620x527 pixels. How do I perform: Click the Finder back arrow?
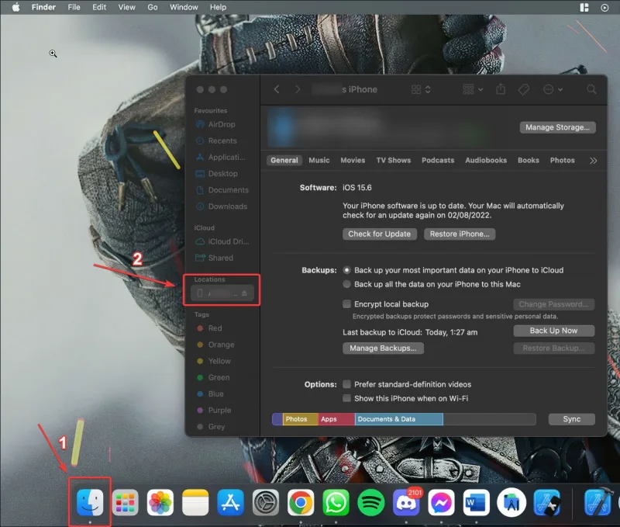click(x=277, y=89)
